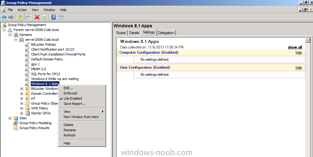The height and width of the screenshot is (157, 313).
Task: Click the SQL Ports for CM12 icon
Action: [x=27, y=74]
